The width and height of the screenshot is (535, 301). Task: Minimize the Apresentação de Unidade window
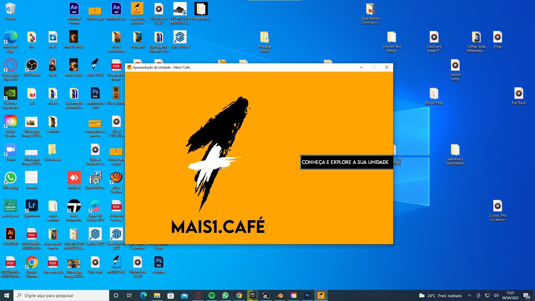point(361,67)
